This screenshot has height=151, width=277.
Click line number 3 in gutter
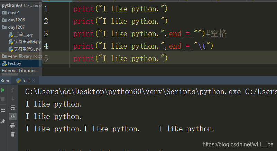(46, 34)
